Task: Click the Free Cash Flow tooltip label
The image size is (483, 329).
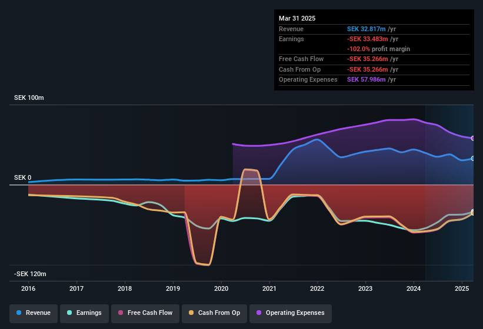Action: coord(301,59)
